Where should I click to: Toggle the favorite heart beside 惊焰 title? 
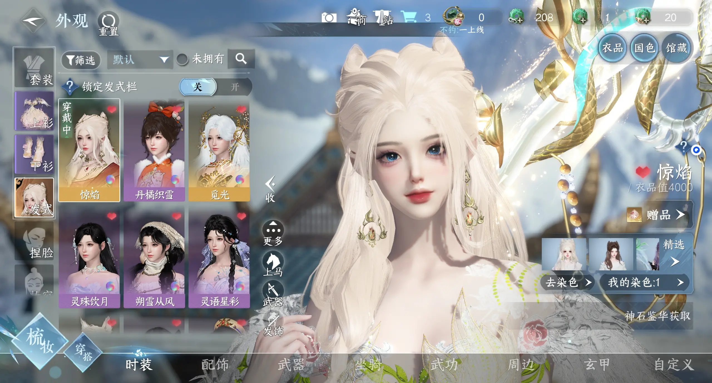tap(643, 172)
